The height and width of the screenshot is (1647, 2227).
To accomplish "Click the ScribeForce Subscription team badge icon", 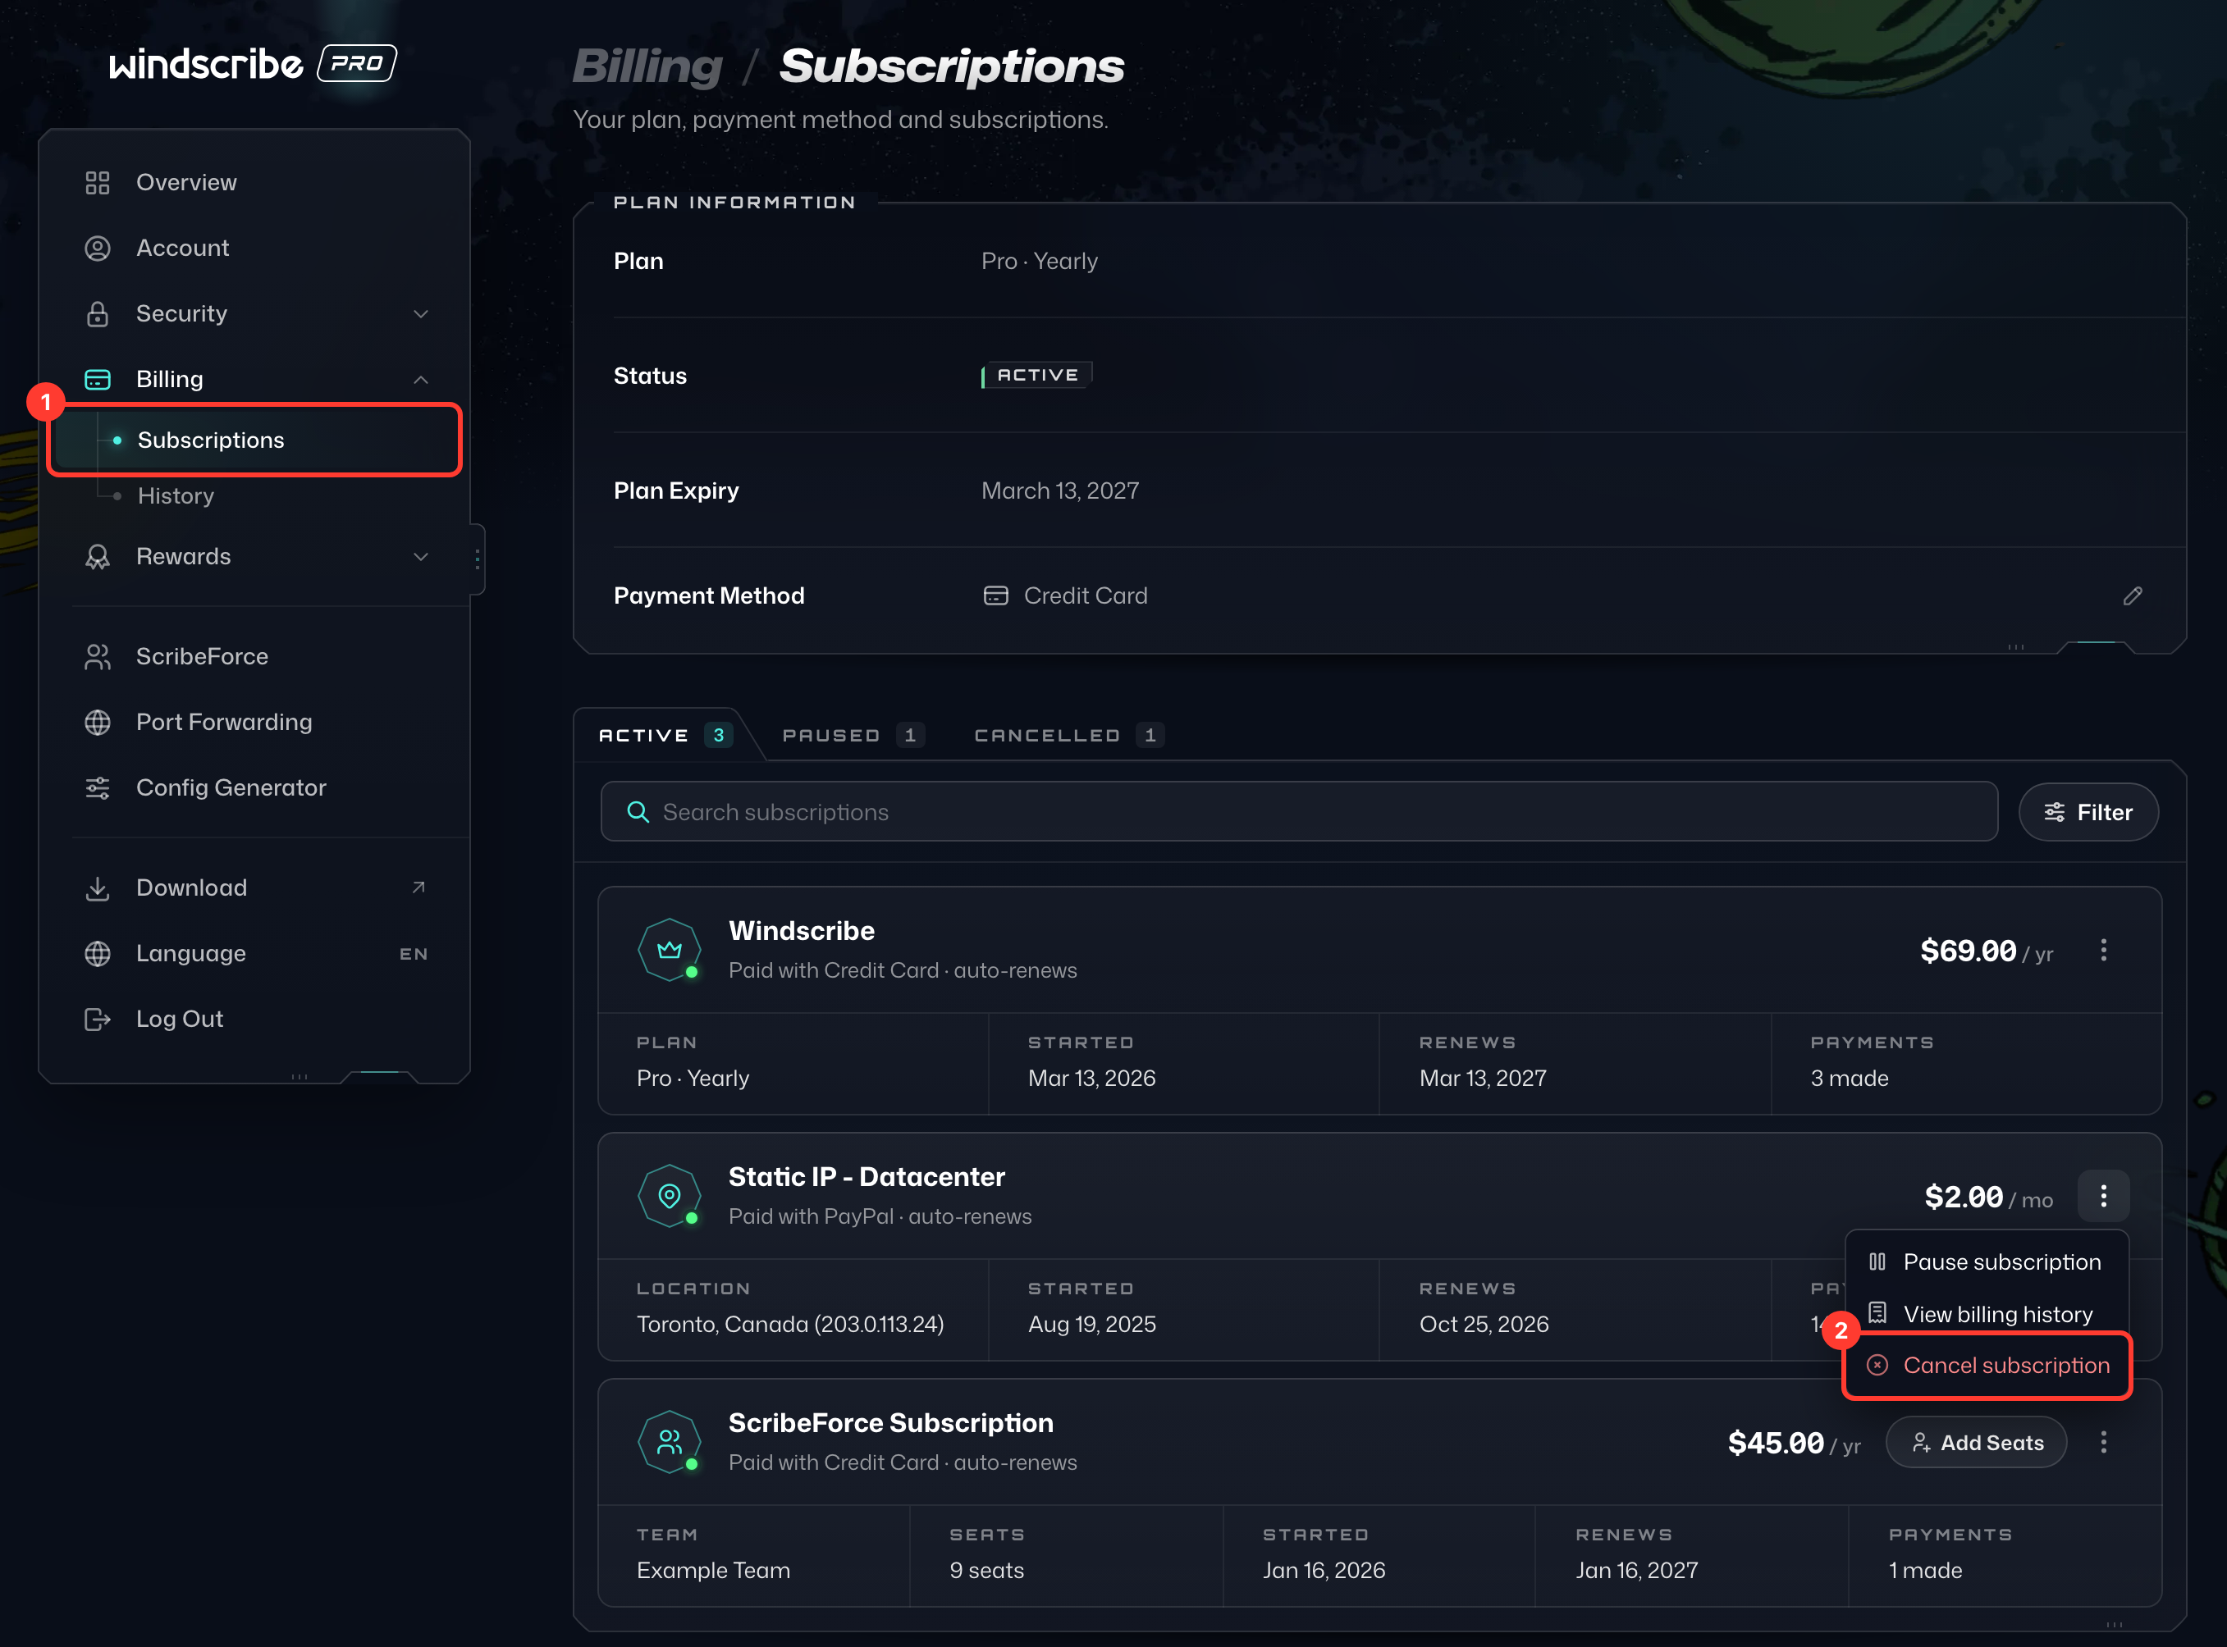I will pos(670,1442).
